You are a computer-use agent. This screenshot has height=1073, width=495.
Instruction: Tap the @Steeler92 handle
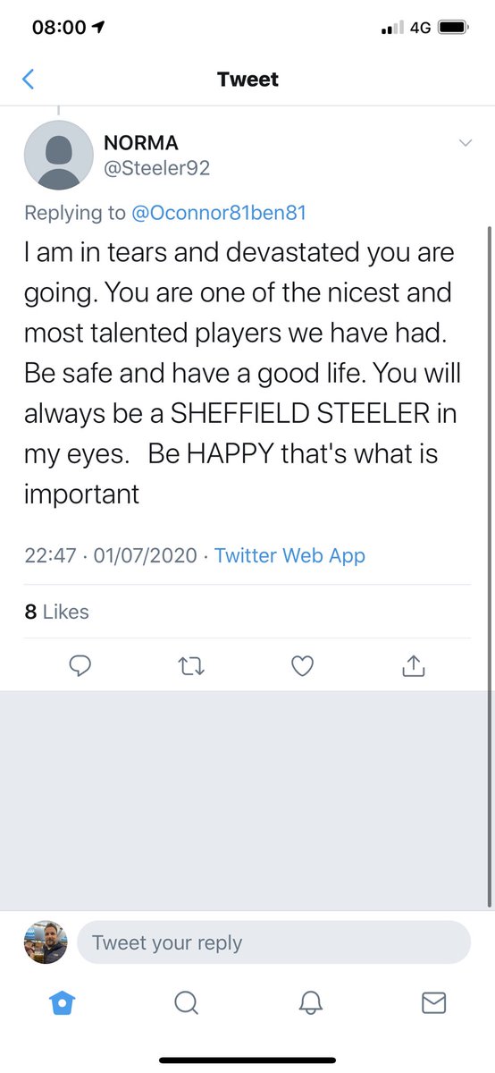click(x=156, y=168)
